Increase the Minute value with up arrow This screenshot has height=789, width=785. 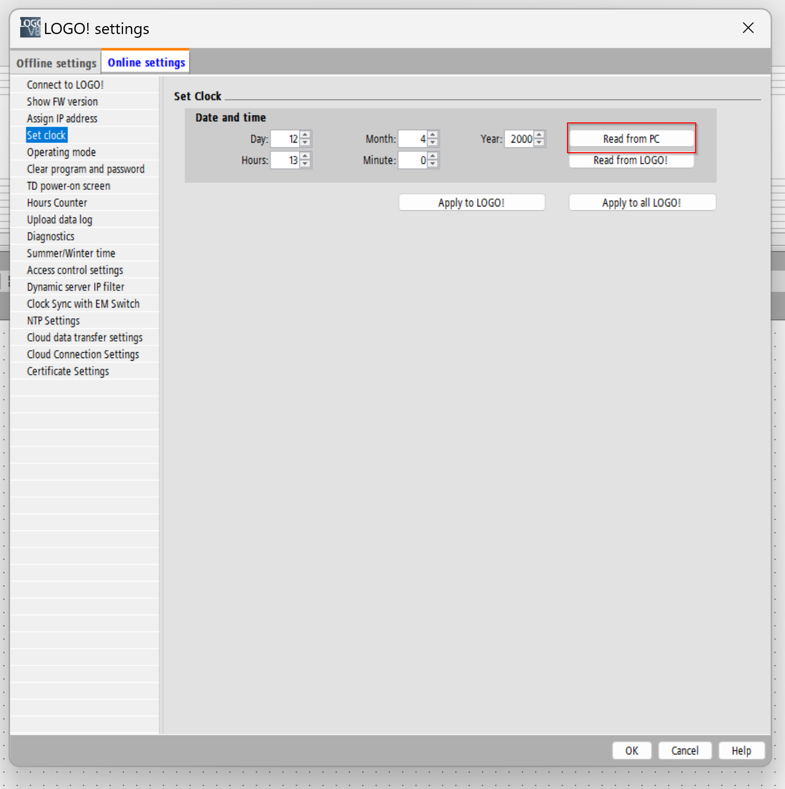click(433, 156)
